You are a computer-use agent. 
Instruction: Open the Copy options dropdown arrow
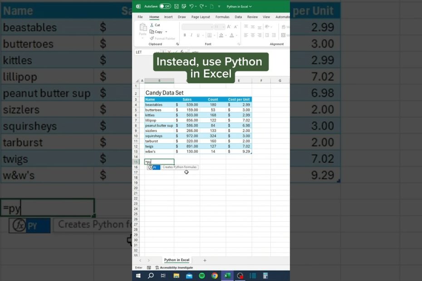coord(166,32)
